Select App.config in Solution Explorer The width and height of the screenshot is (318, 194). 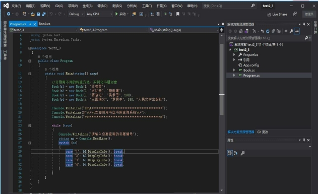(251, 65)
